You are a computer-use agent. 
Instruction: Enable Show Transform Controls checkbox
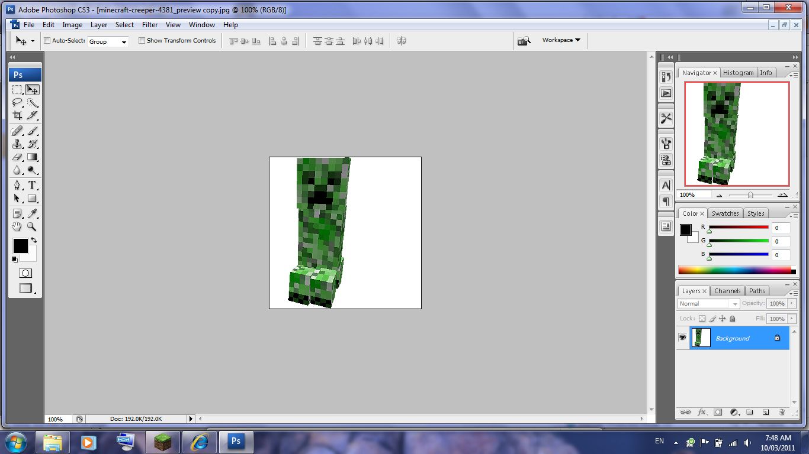142,41
